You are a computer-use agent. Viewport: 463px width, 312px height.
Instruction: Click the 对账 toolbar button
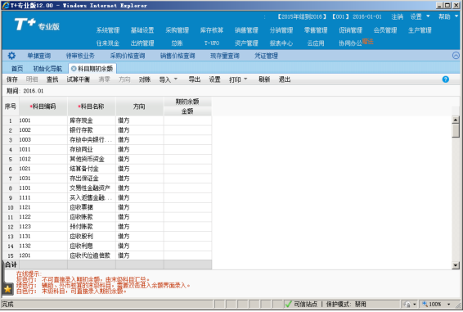(145, 79)
